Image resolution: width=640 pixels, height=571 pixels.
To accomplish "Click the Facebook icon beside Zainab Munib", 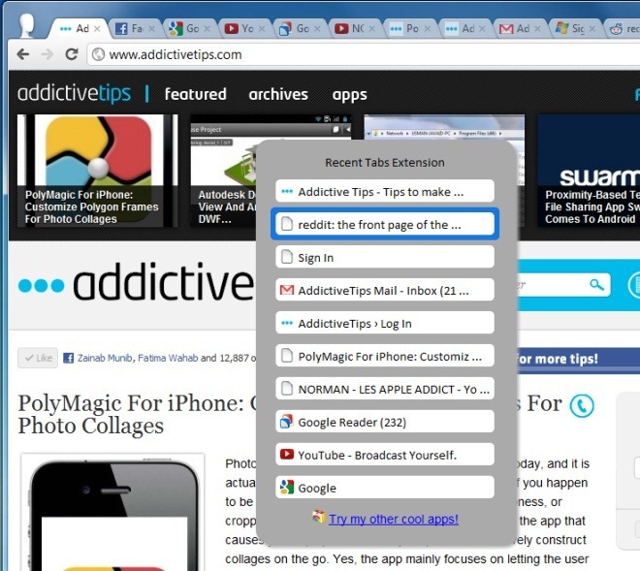I will point(69,359).
